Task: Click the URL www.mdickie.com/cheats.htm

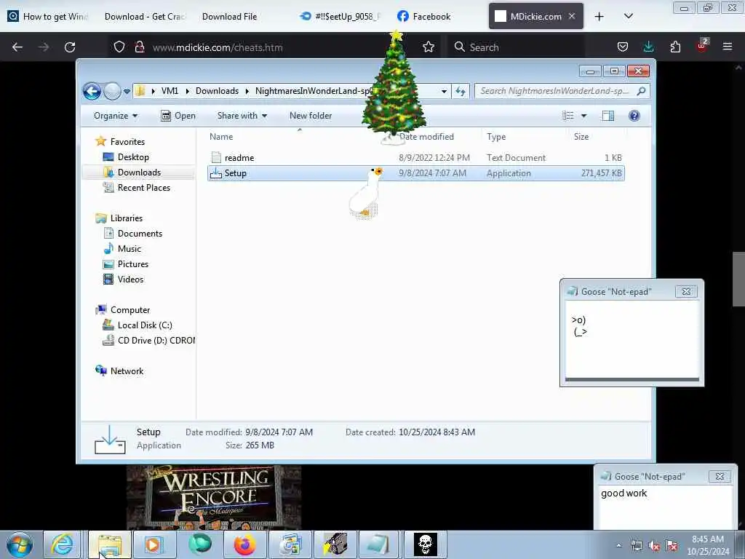Action: click(x=218, y=47)
